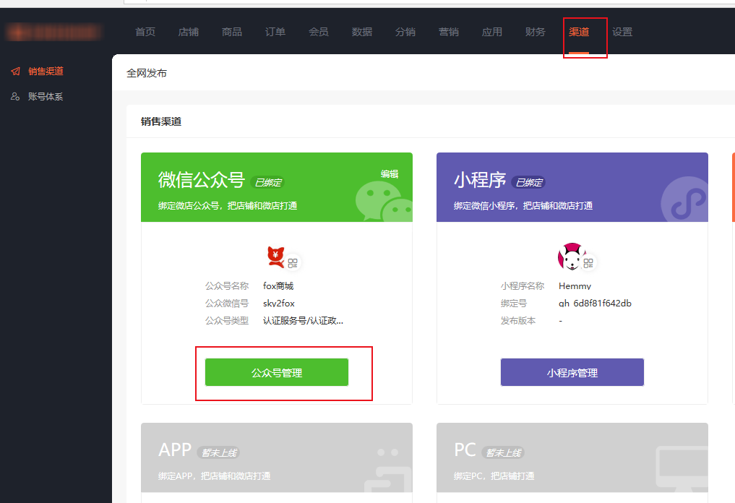
Task: Click 编辑 link on WeChat card
Action: tap(390, 174)
